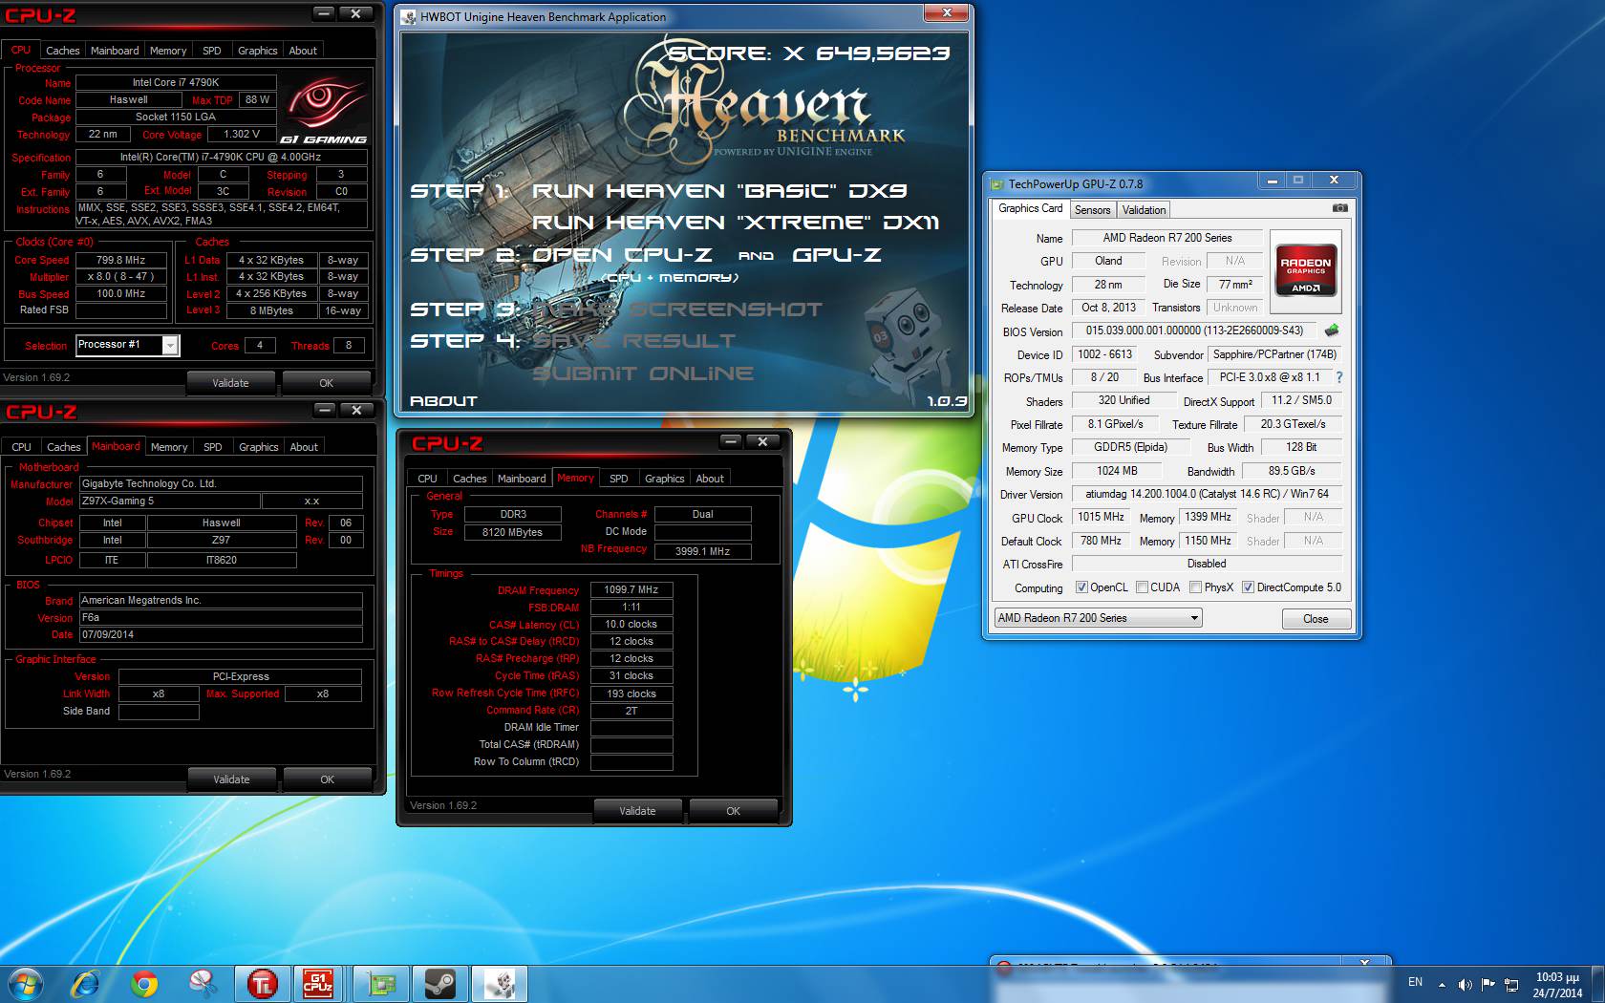Click Run Heaven "Xtreme" DX11

736,223
